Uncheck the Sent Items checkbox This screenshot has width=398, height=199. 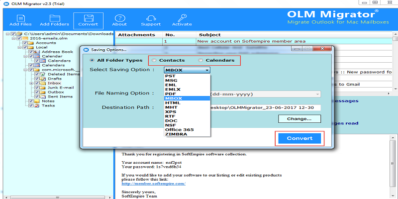click(37, 97)
